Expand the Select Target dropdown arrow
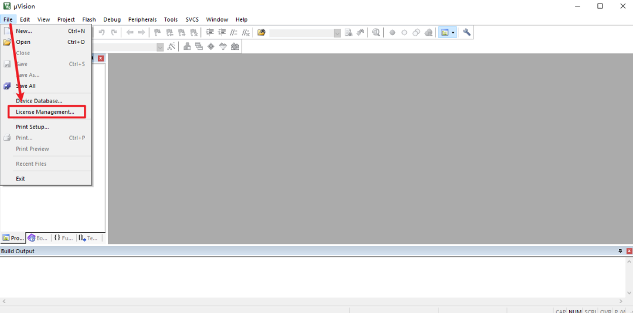This screenshot has width=633, height=313. click(x=160, y=47)
